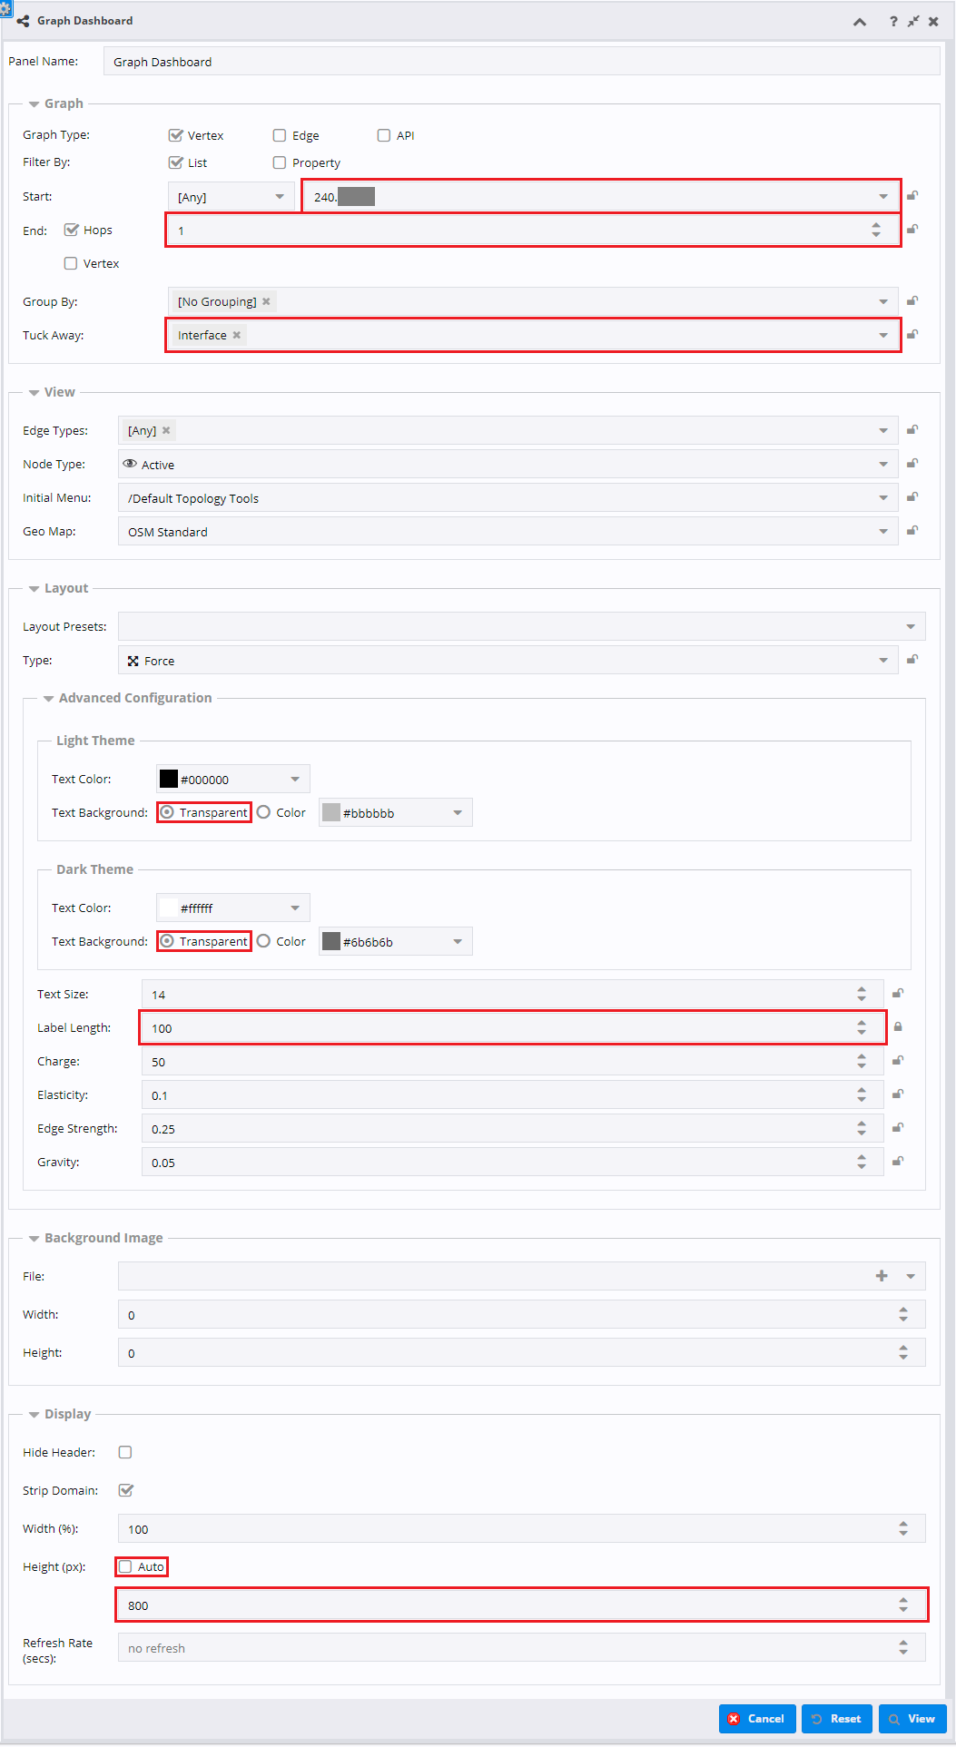This screenshot has width=956, height=1747.
Task: Click the lock icon beside Hops value
Action: [x=912, y=229]
